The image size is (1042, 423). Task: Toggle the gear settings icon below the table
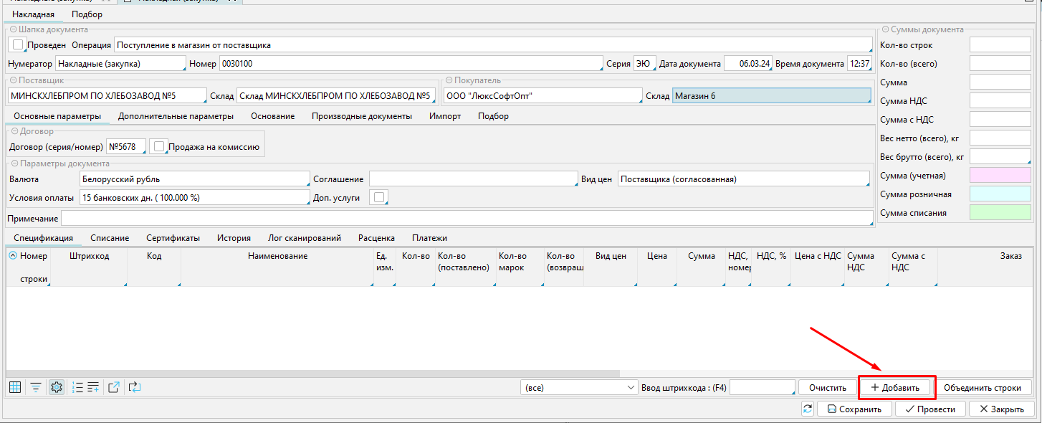(x=57, y=387)
